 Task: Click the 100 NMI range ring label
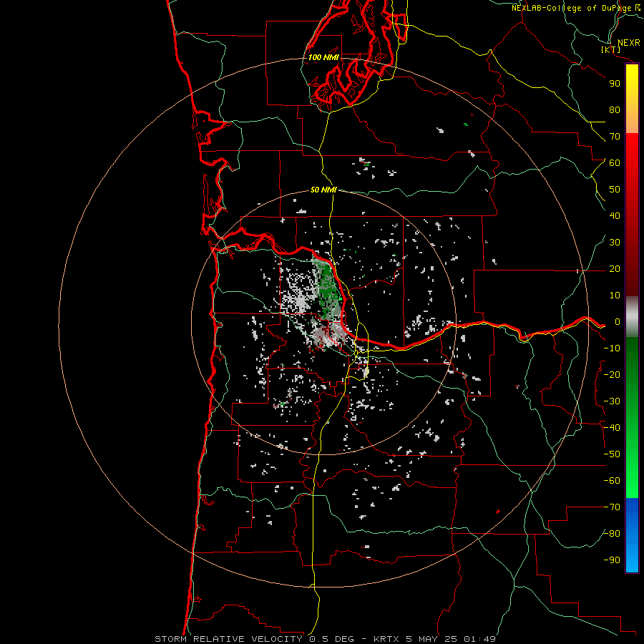tap(323, 57)
